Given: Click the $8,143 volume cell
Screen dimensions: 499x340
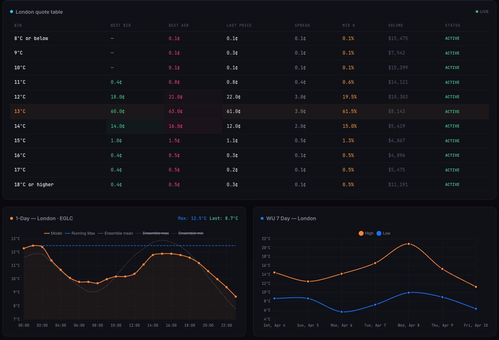Looking at the screenshot, I should pos(397,111).
